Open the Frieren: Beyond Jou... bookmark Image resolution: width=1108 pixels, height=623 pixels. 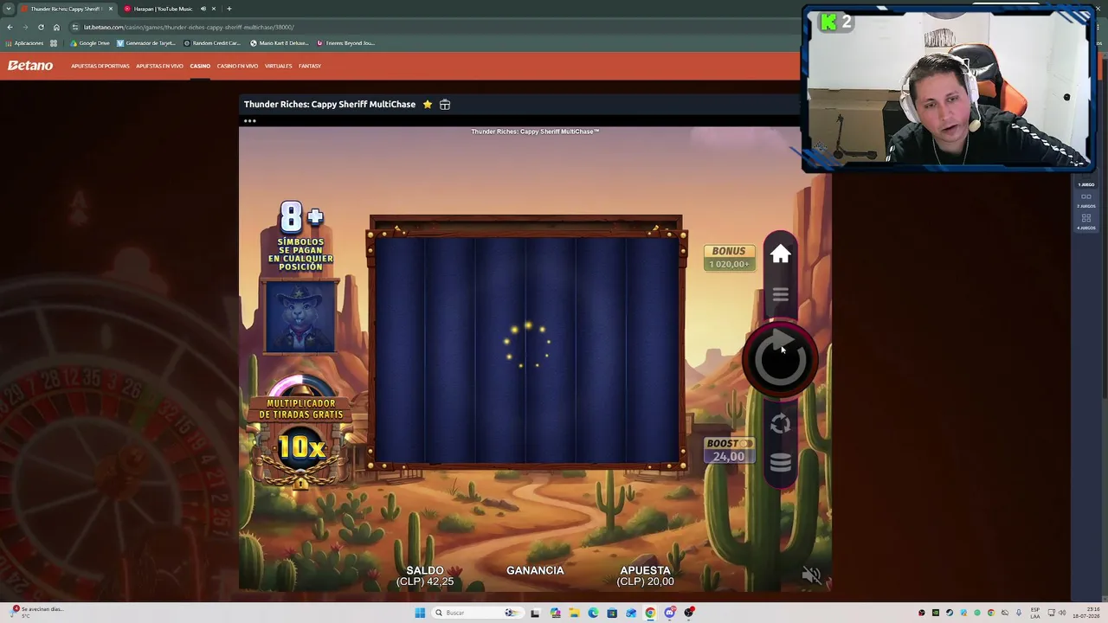(345, 43)
